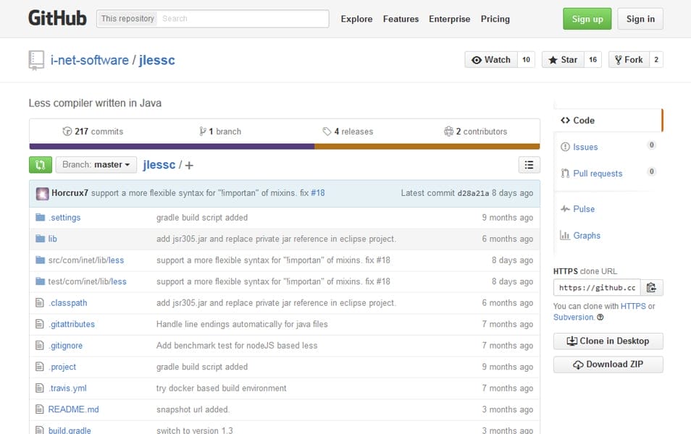
Task: Click the stargazers count 16
Action: coord(592,60)
